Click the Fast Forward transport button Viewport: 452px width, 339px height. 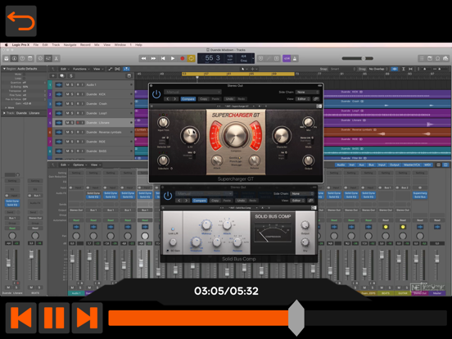tap(153, 58)
